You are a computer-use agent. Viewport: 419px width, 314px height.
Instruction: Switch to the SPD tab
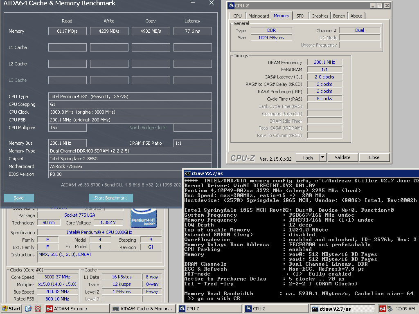pyautogui.click(x=300, y=16)
